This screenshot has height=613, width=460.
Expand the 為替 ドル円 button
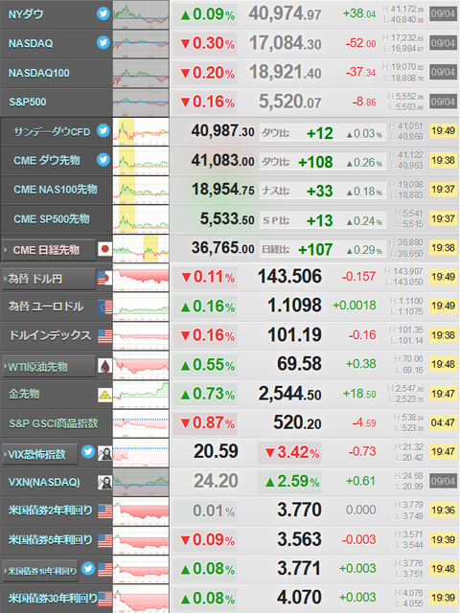click(x=49, y=279)
